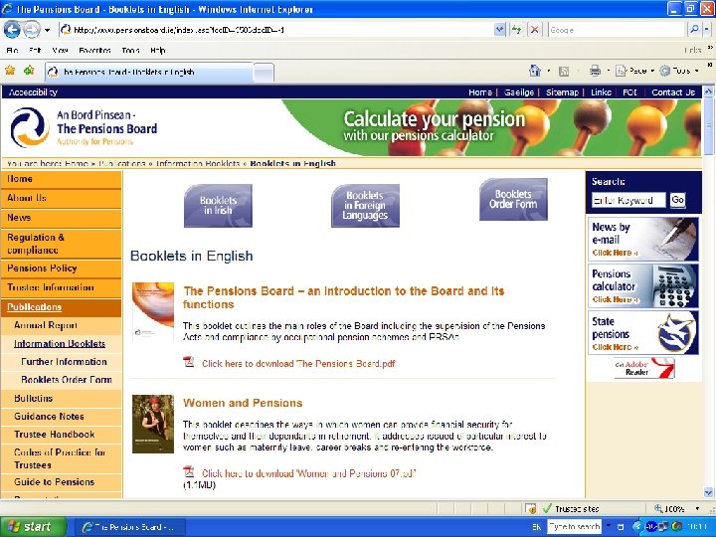Click the State pensions panel
The image size is (716, 537).
pos(643,333)
